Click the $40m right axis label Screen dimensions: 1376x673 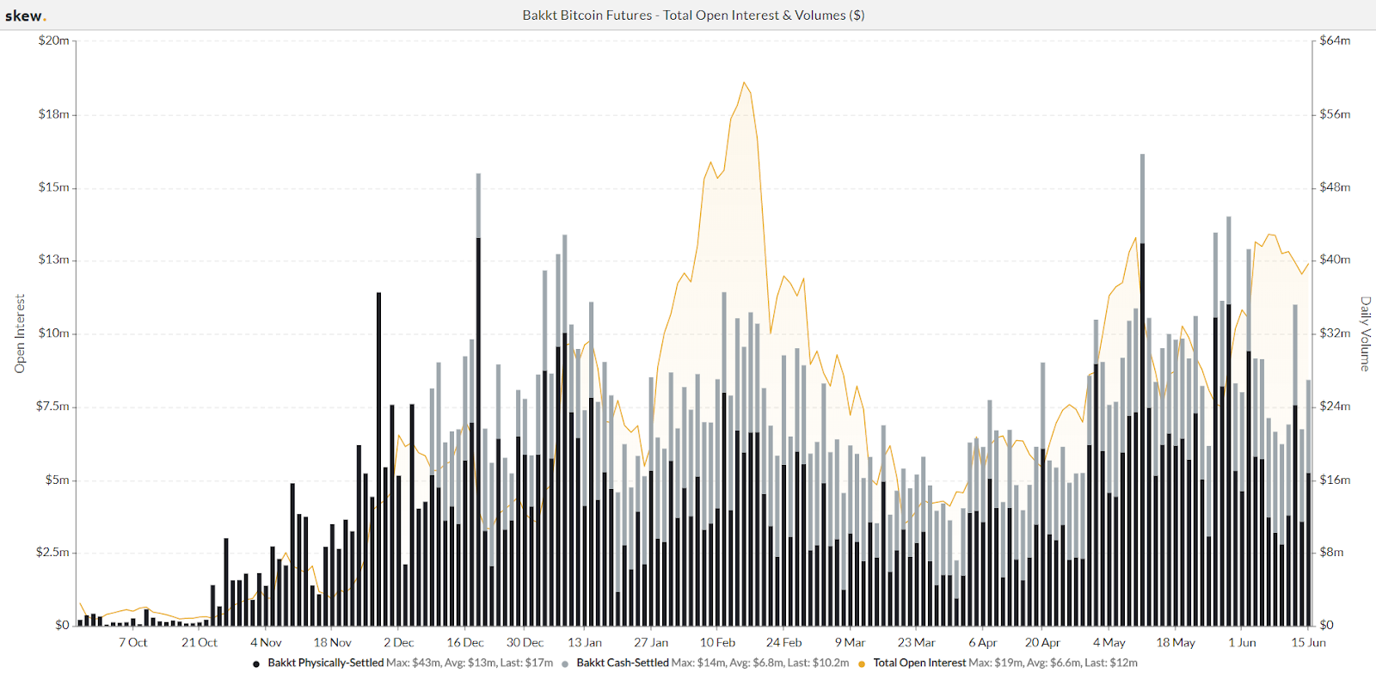[x=1335, y=260]
